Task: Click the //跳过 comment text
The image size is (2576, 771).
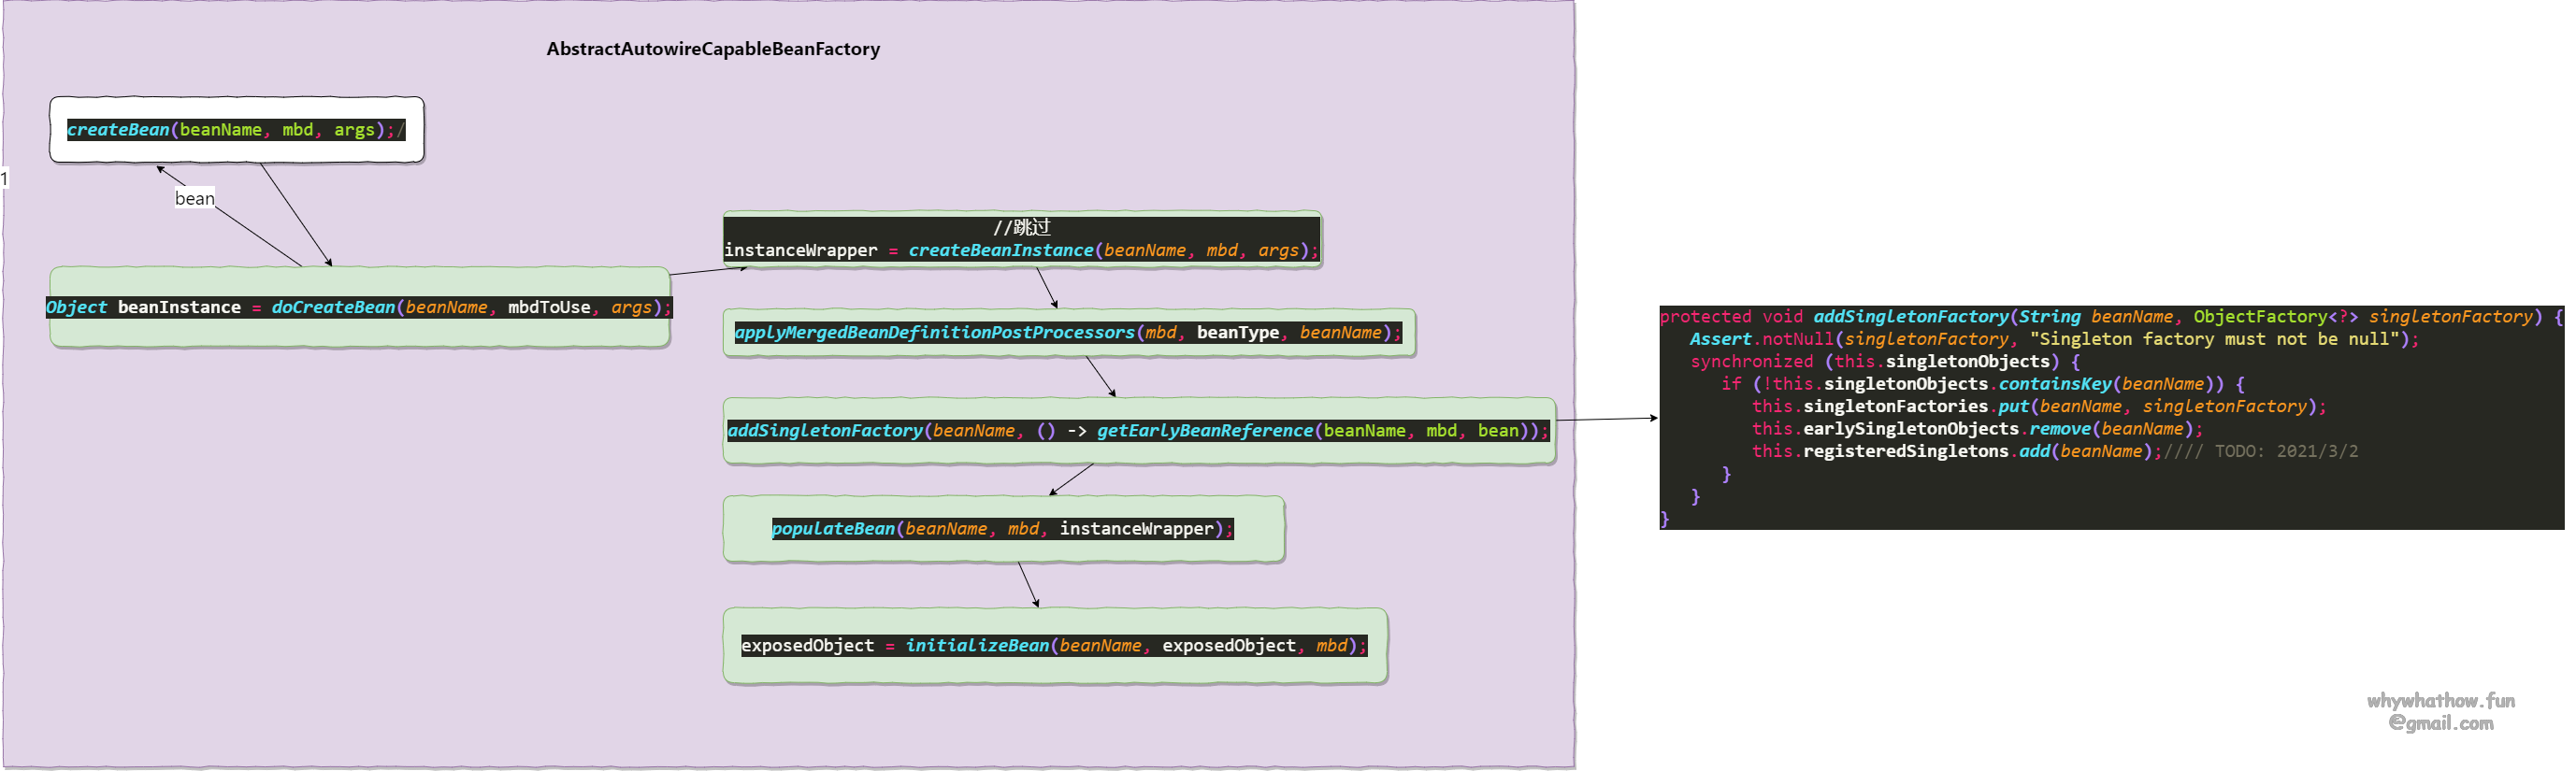Action: tap(1021, 227)
